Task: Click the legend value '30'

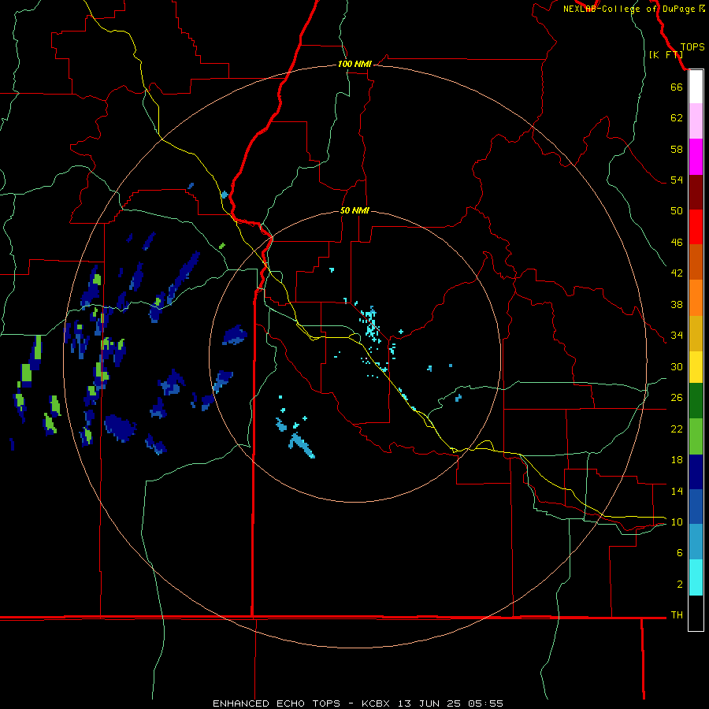Action: (x=677, y=366)
